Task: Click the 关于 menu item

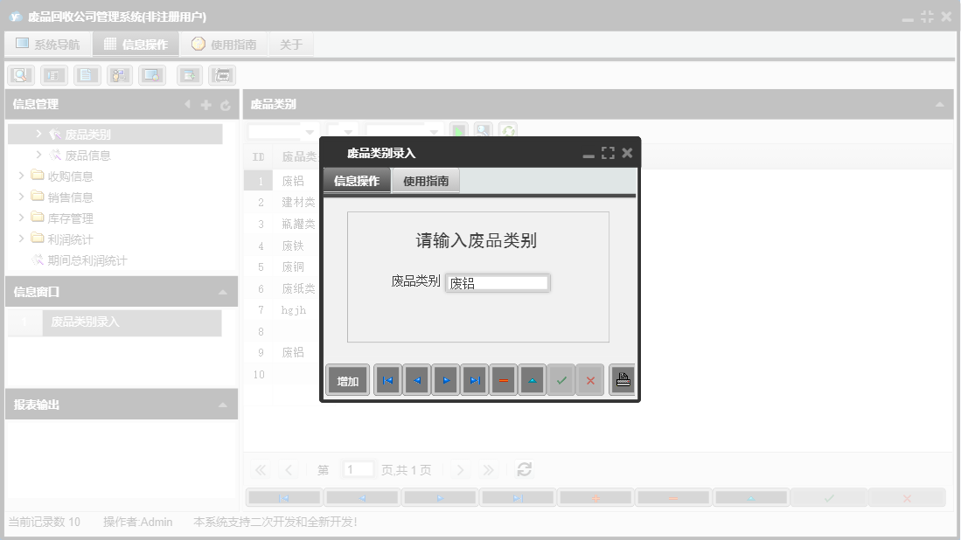Action: (290, 44)
